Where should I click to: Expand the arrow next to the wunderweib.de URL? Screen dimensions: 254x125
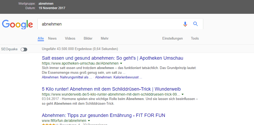click(x=183, y=94)
